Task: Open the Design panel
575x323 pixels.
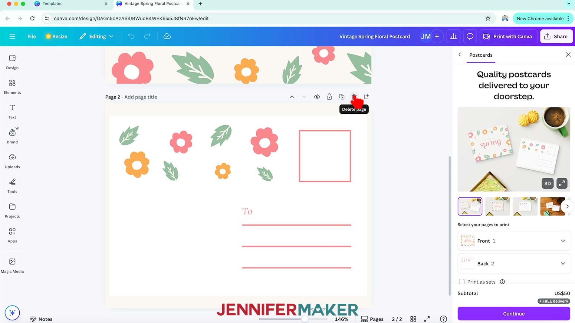Action: coord(12,62)
